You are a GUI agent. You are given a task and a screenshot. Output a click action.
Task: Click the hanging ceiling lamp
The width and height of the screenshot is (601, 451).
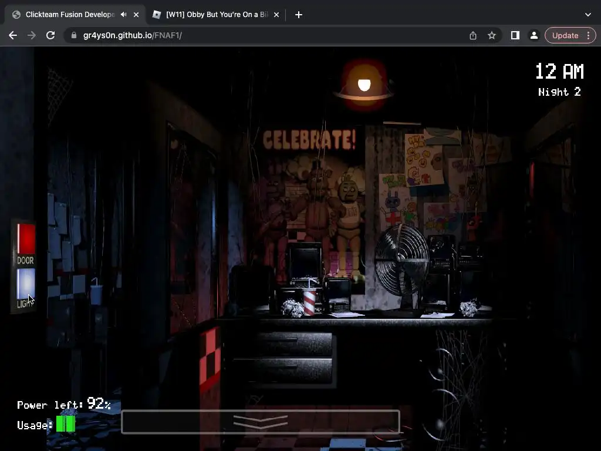(x=364, y=85)
